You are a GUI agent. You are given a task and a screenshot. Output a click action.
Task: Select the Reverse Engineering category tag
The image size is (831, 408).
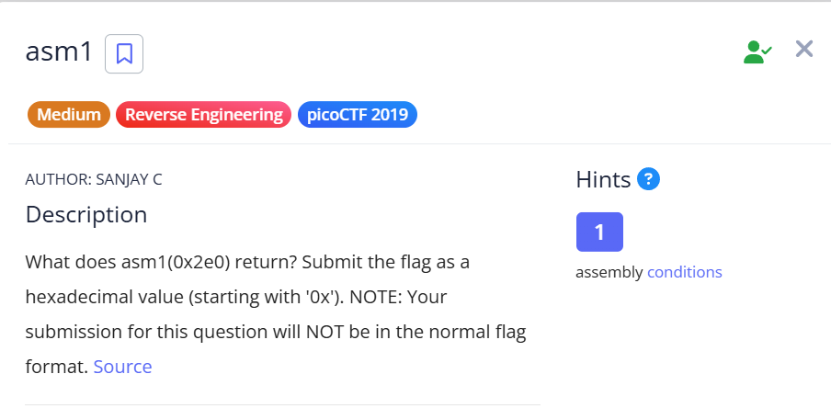pos(204,115)
